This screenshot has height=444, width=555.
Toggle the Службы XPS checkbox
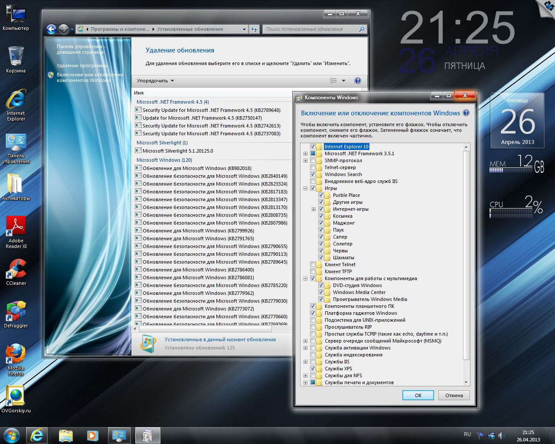pos(313,369)
